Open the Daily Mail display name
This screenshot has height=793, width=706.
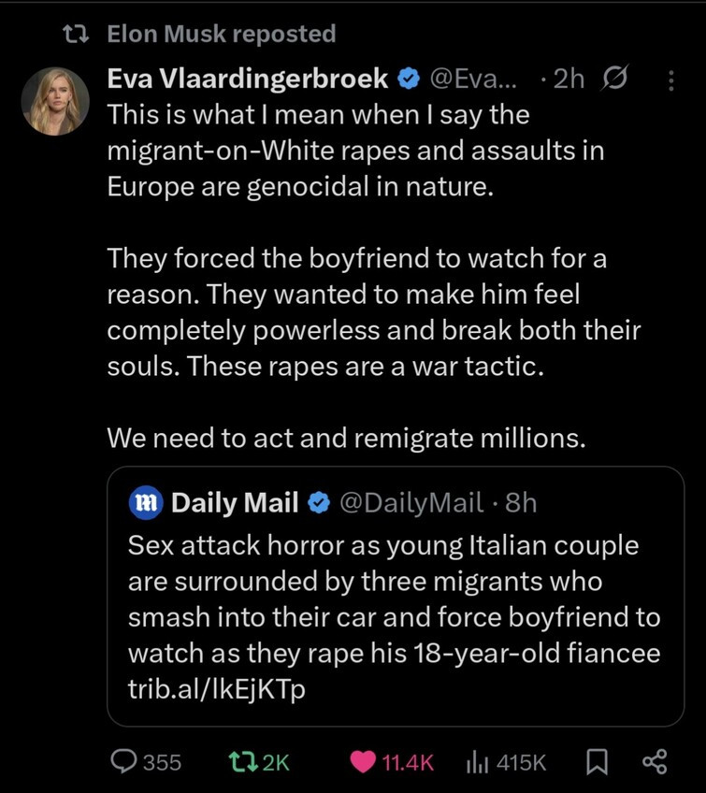tap(235, 504)
